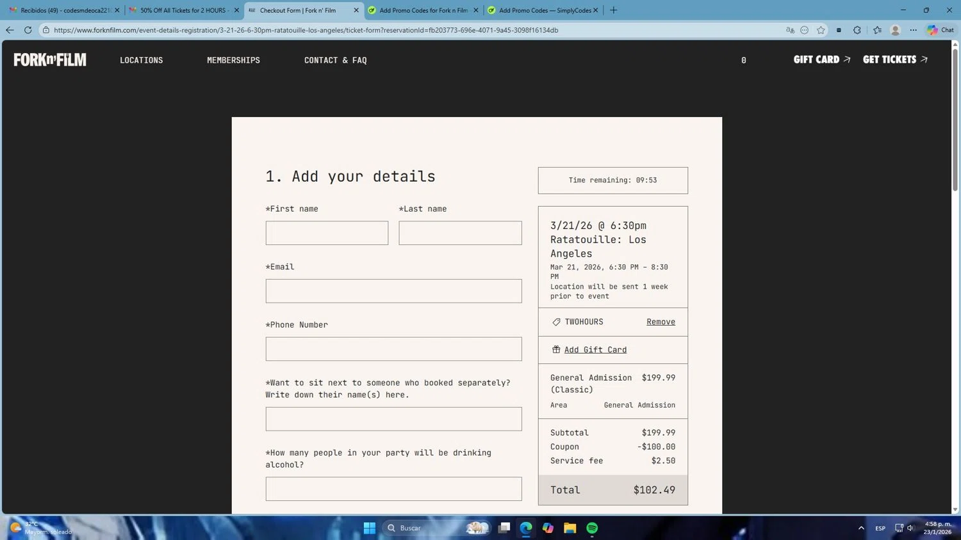Screen dimensions: 961x540
Task: Open Microsoft Edge from the taskbar
Action: click(x=526, y=528)
